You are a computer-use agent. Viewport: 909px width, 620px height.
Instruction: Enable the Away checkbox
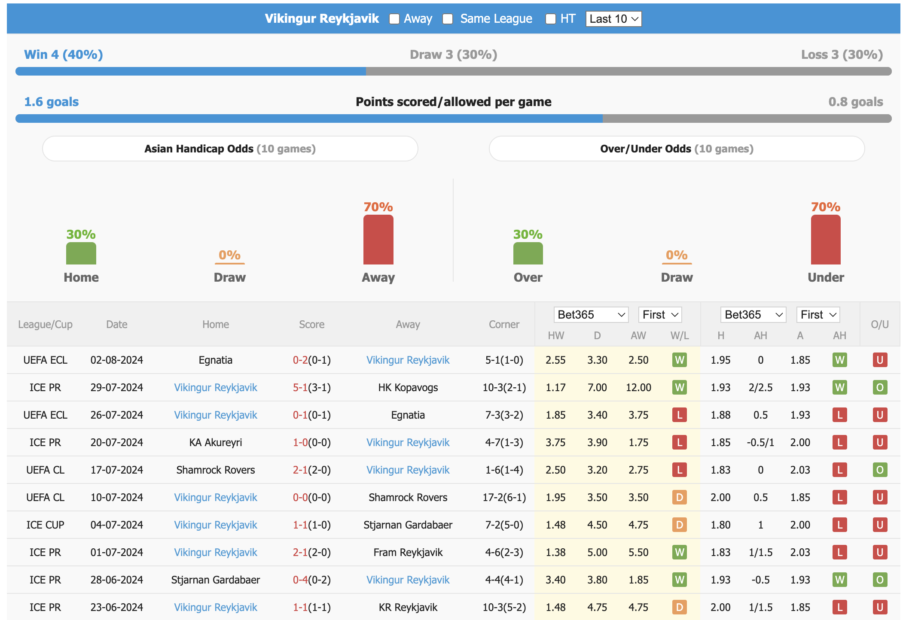pyautogui.click(x=394, y=19)
